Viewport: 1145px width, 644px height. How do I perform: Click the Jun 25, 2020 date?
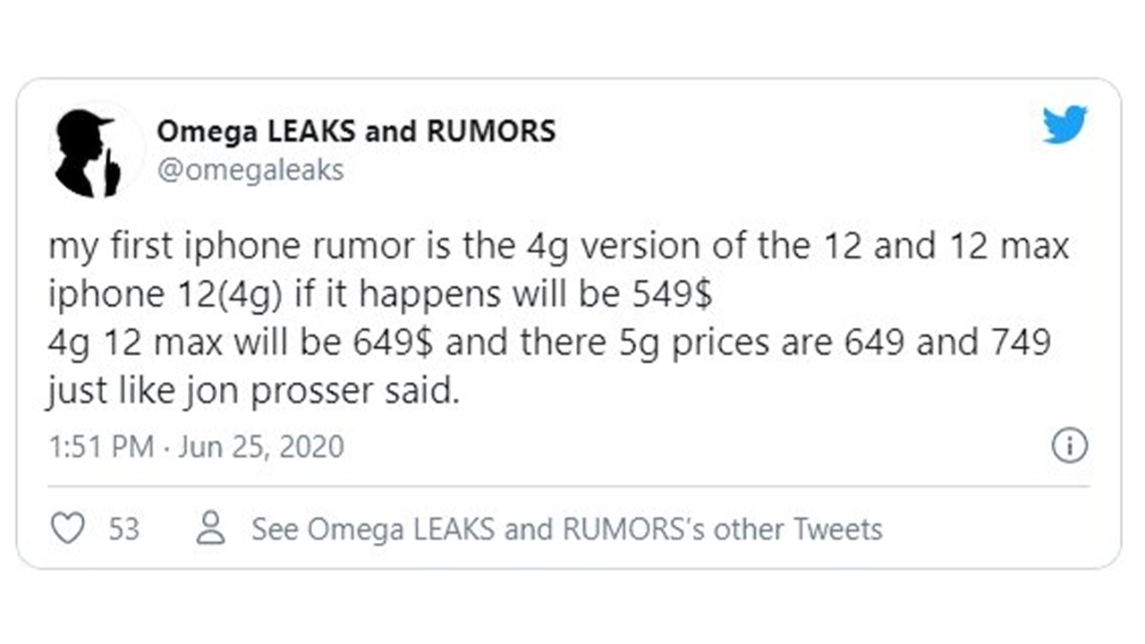pos(260,446)
